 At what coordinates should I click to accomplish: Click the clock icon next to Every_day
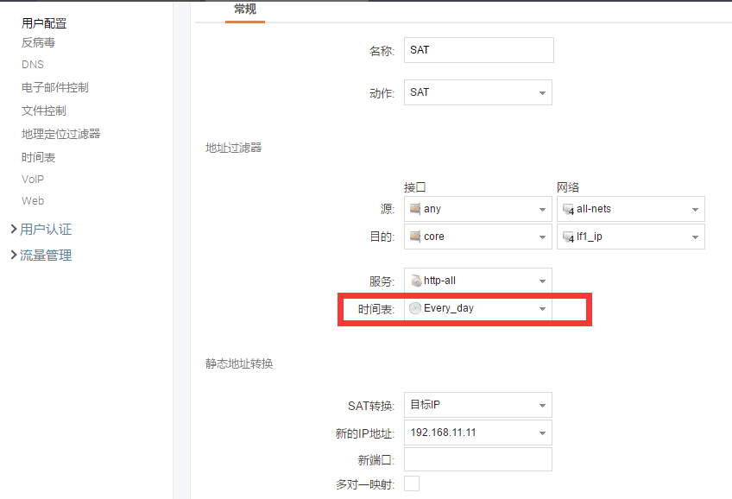[x=415, y=308]
